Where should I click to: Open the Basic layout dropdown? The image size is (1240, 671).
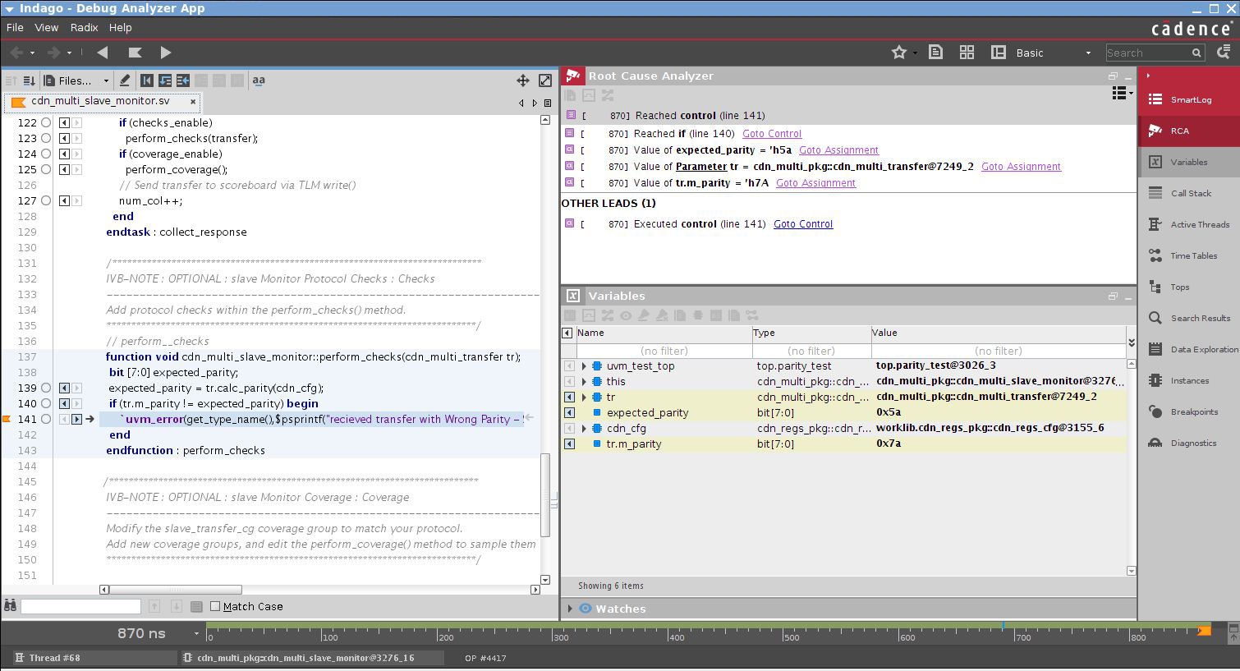click(x=1054, y=53)
